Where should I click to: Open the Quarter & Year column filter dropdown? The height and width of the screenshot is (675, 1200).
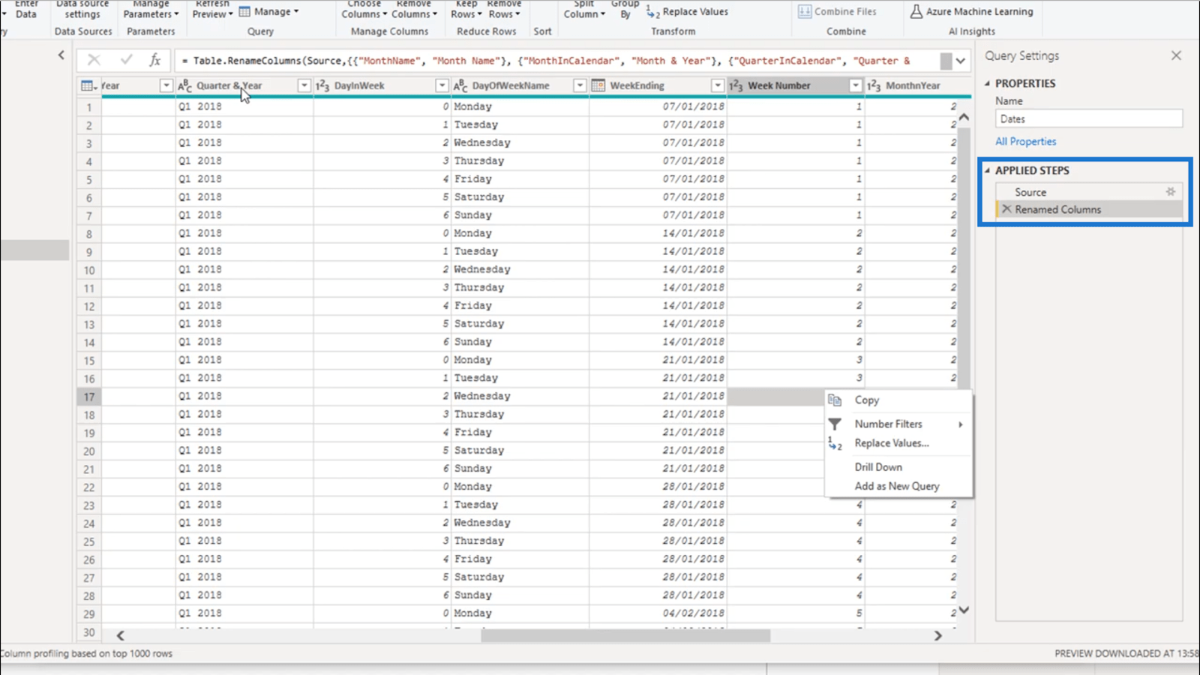pos(304,85)
